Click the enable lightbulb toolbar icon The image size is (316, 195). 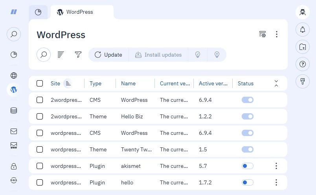coord(197,55)
